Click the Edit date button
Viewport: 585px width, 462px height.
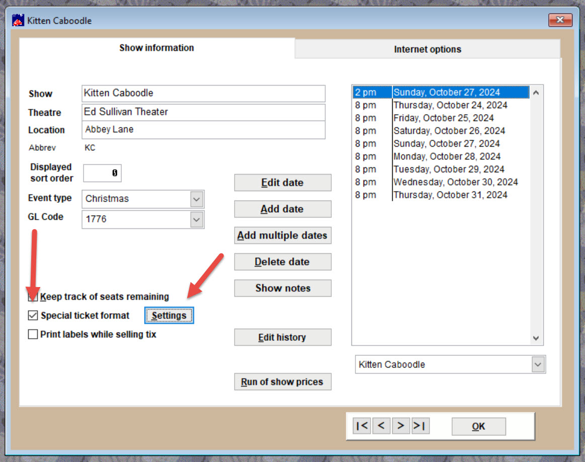pyautogui.click(x=282, y=182)
